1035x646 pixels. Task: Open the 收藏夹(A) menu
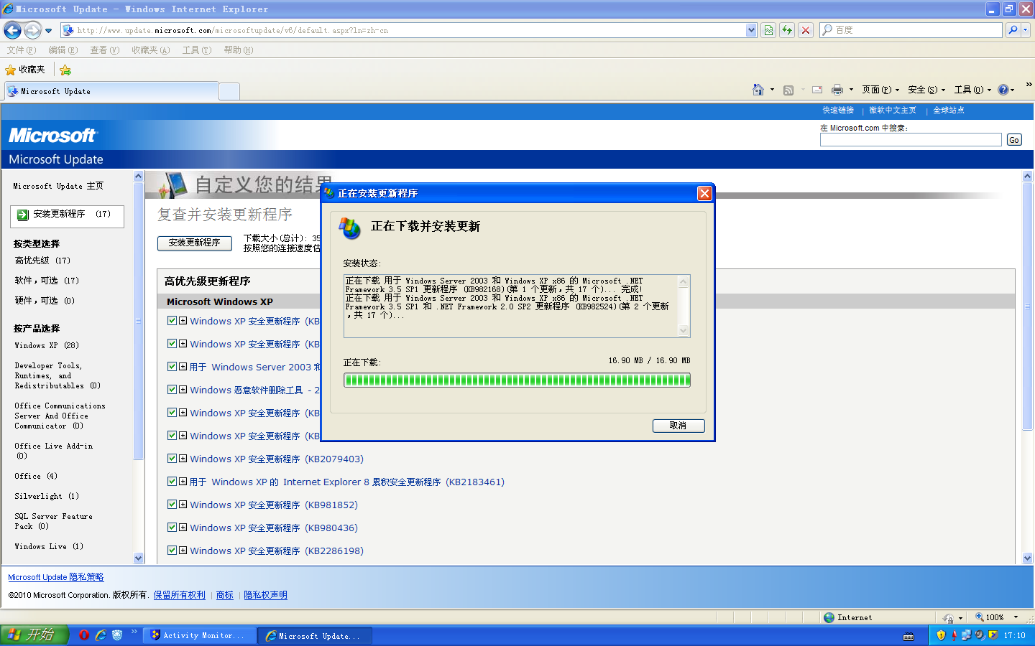click(x=151, y=50)
